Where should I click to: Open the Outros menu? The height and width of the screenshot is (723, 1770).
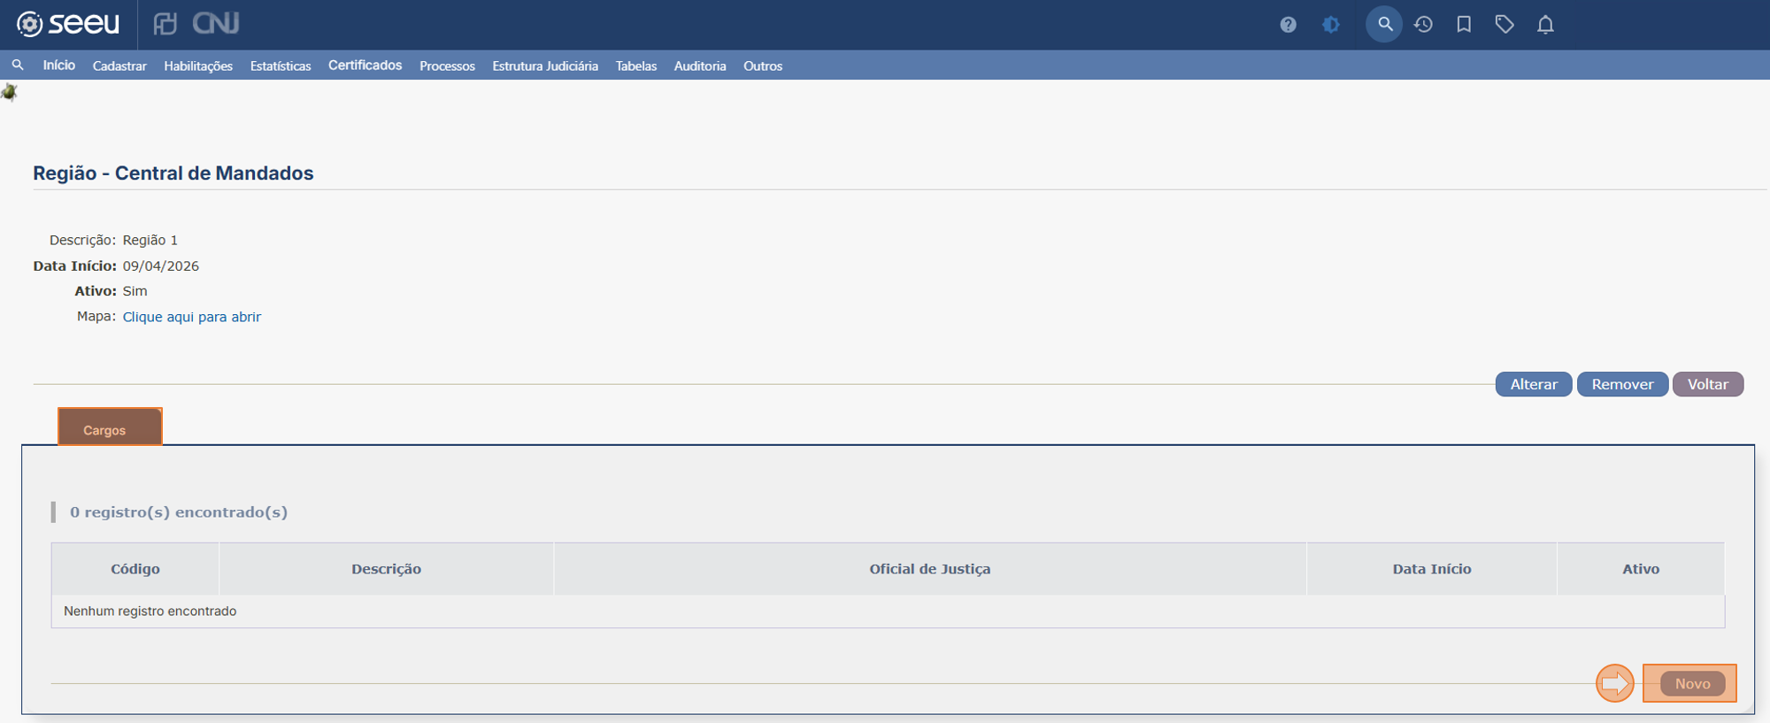tap(763, 66)
